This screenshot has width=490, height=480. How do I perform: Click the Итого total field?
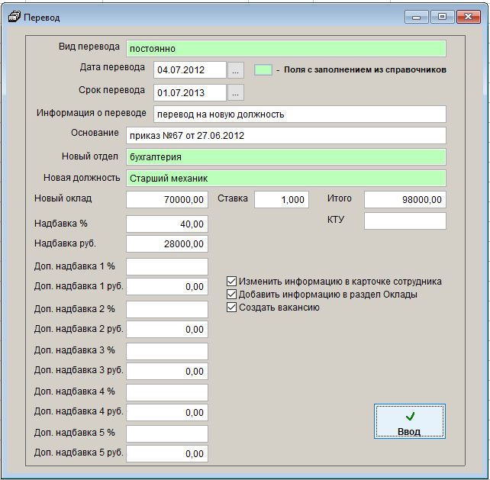click(405, 200)
